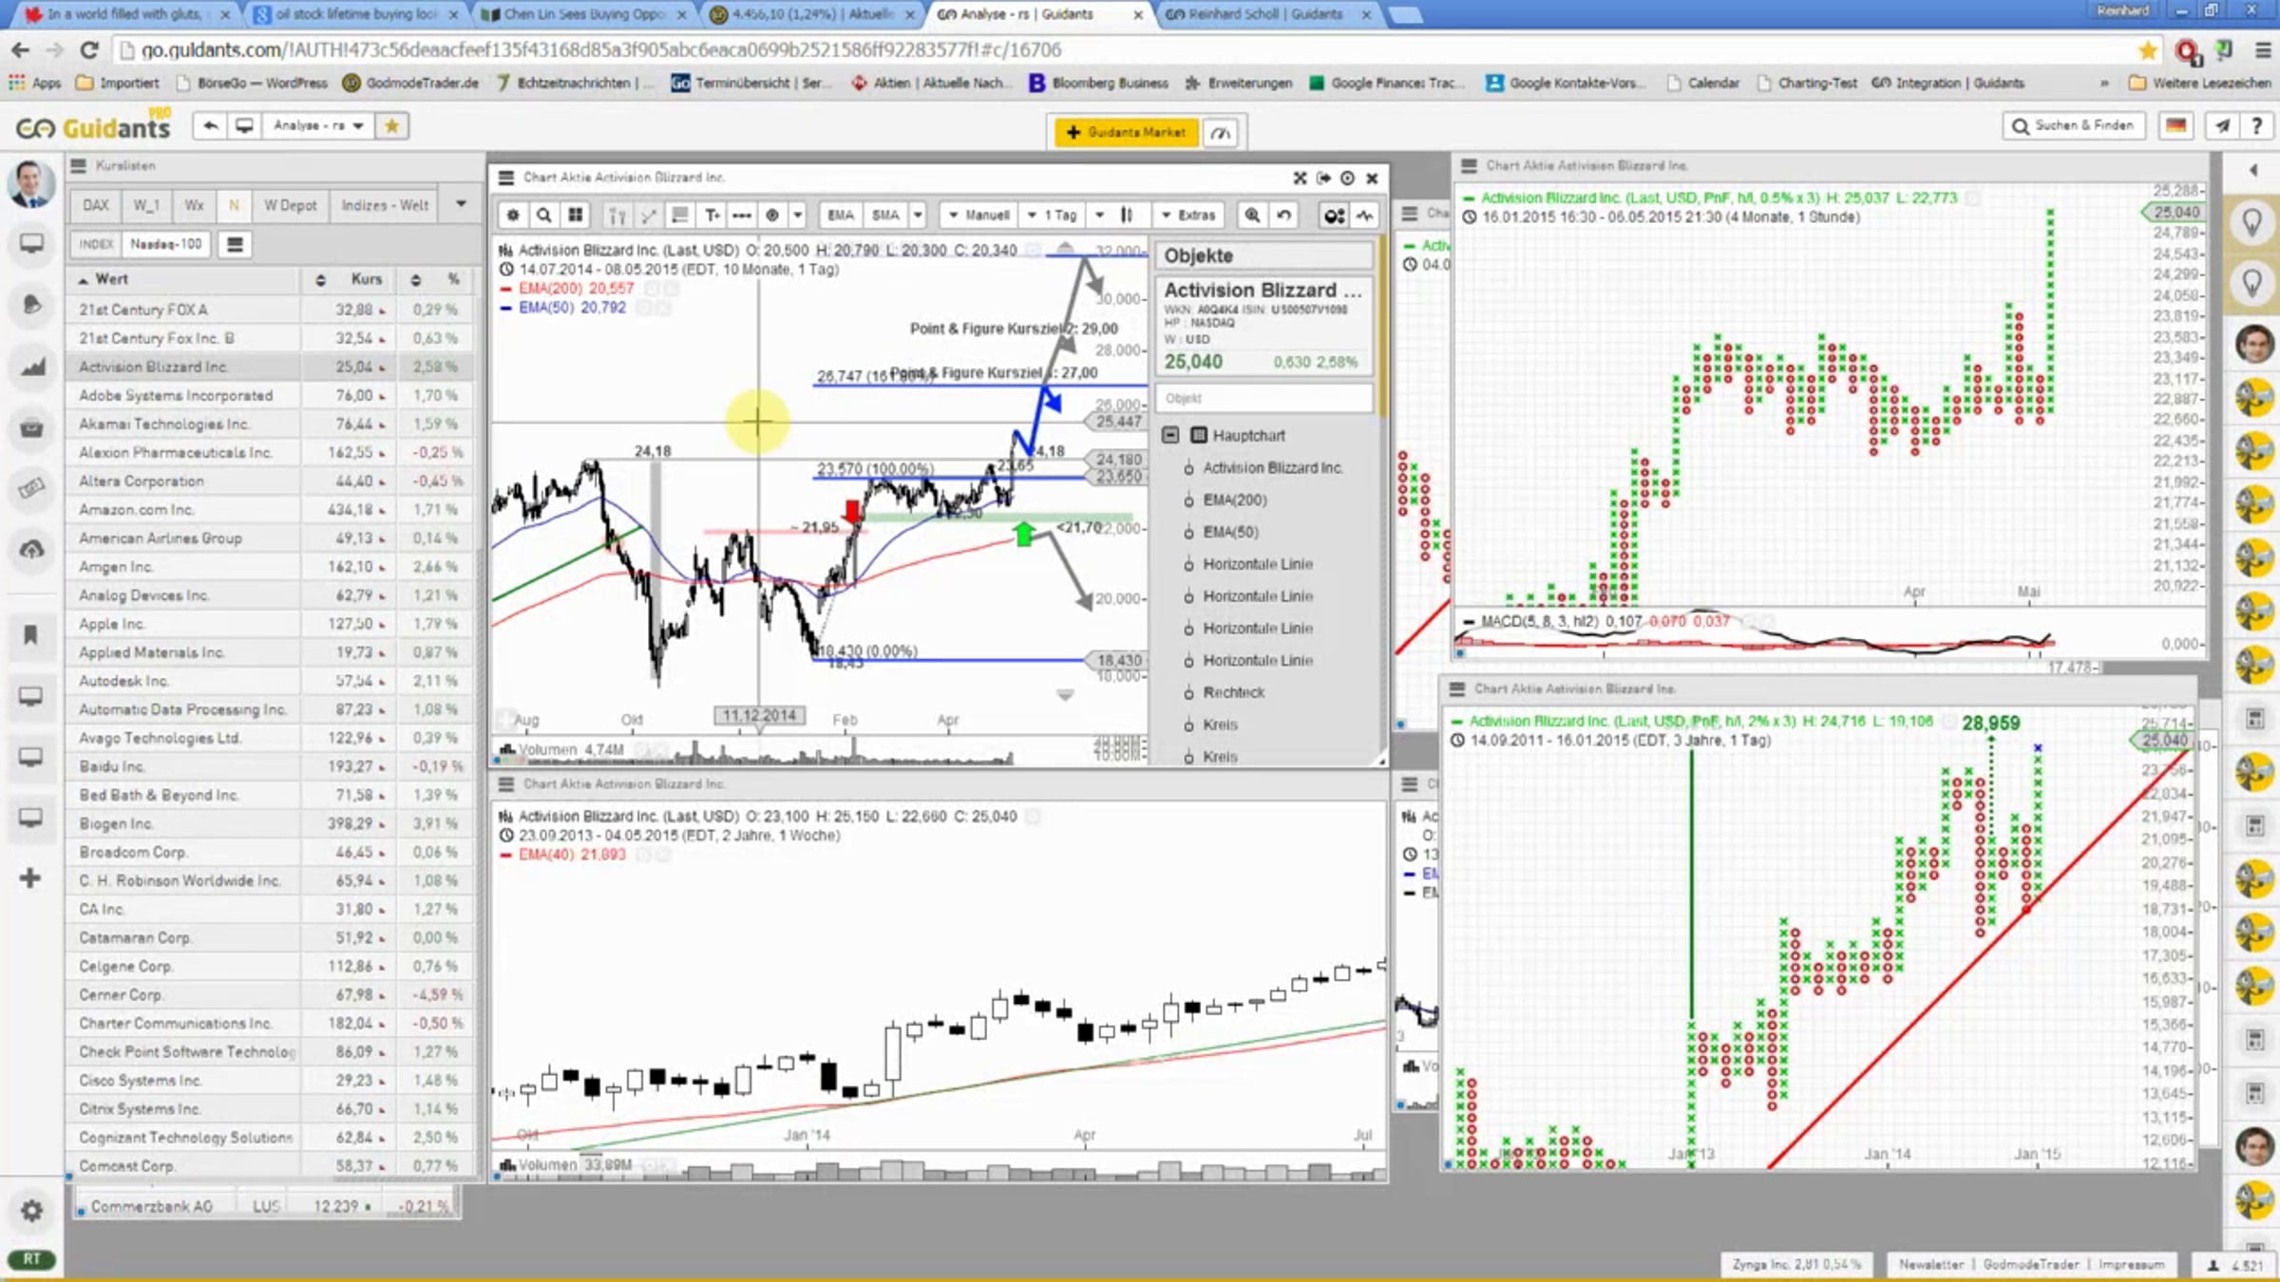Add SMA indicator via SMA button
Screen dimensions: 2280x1282
click(885, 216)
